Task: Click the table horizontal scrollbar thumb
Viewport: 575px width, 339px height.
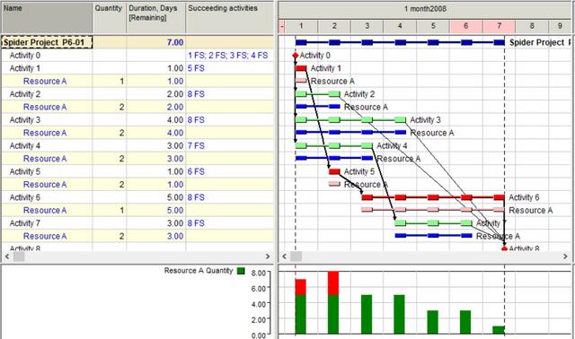Action: [19, 256]
